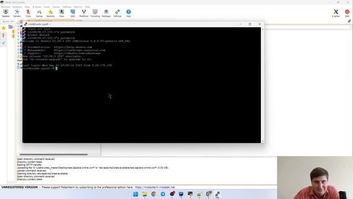This screenshot has height=199, width=353.
Task: Open the Settings gears toolbar icon
Action: click(117, 13)
